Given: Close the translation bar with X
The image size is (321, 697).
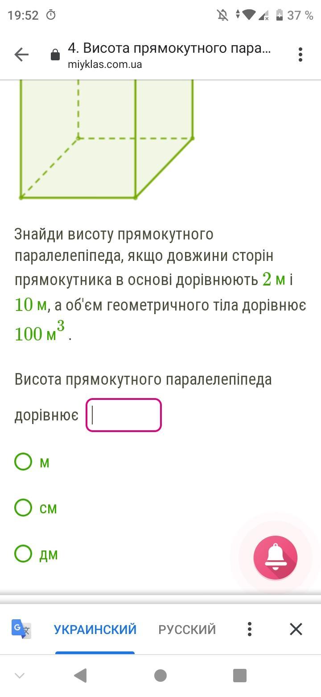Looking at the screenshot, I should [296, 629].
